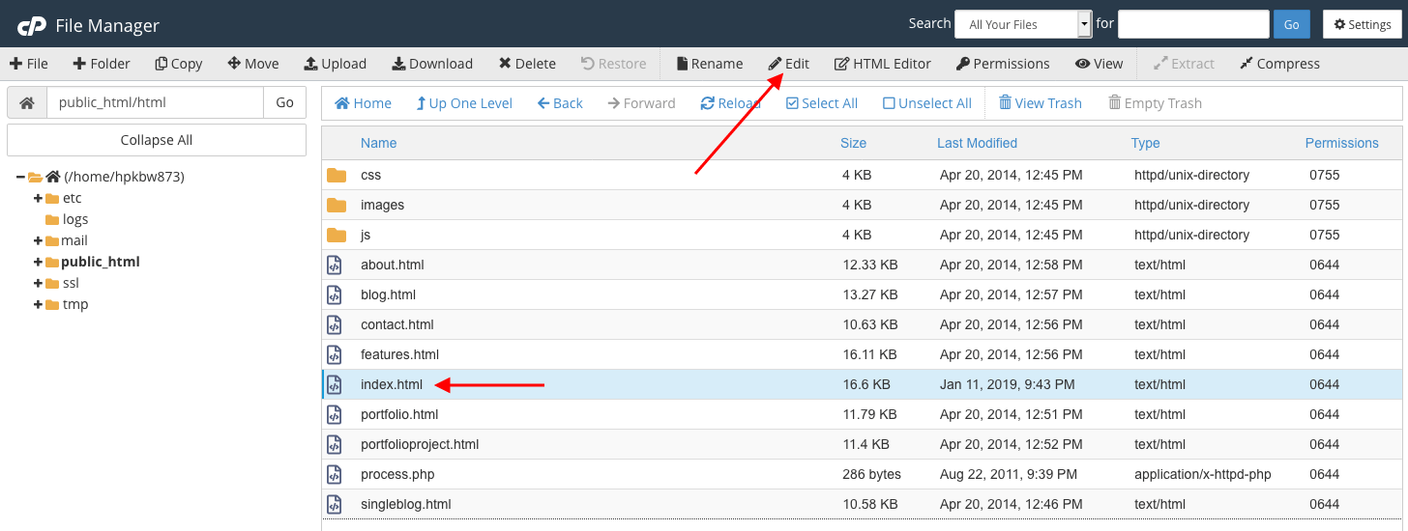Sort files by Size column header
The width and height of the screenshot is (1408, 531).
coord(853,143)
